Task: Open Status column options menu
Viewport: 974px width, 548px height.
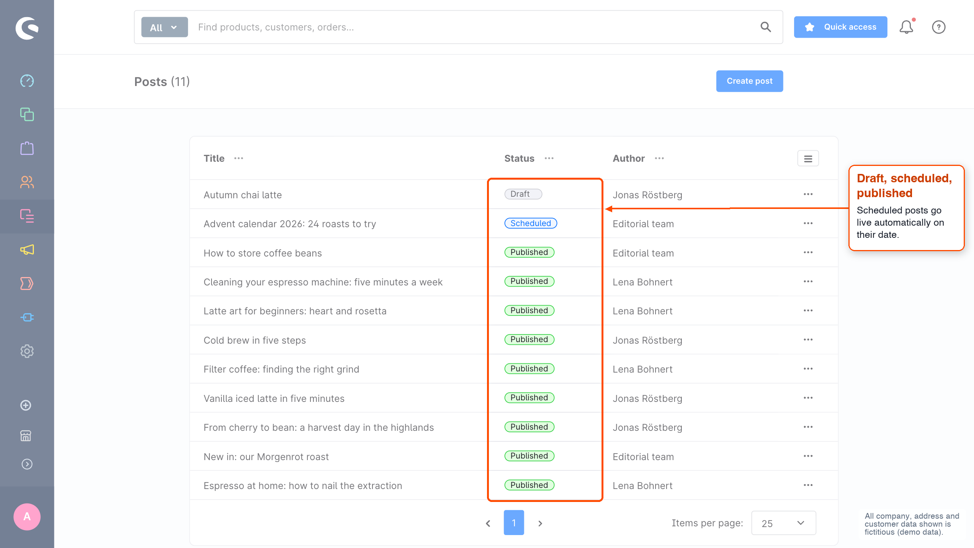Action: coord(549,158)
